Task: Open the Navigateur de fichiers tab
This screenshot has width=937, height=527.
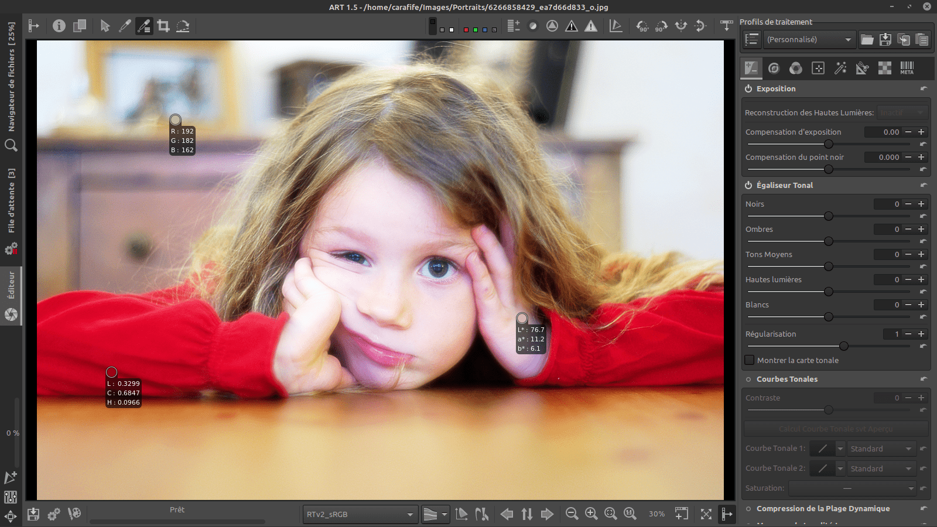Action: [11, 77]
